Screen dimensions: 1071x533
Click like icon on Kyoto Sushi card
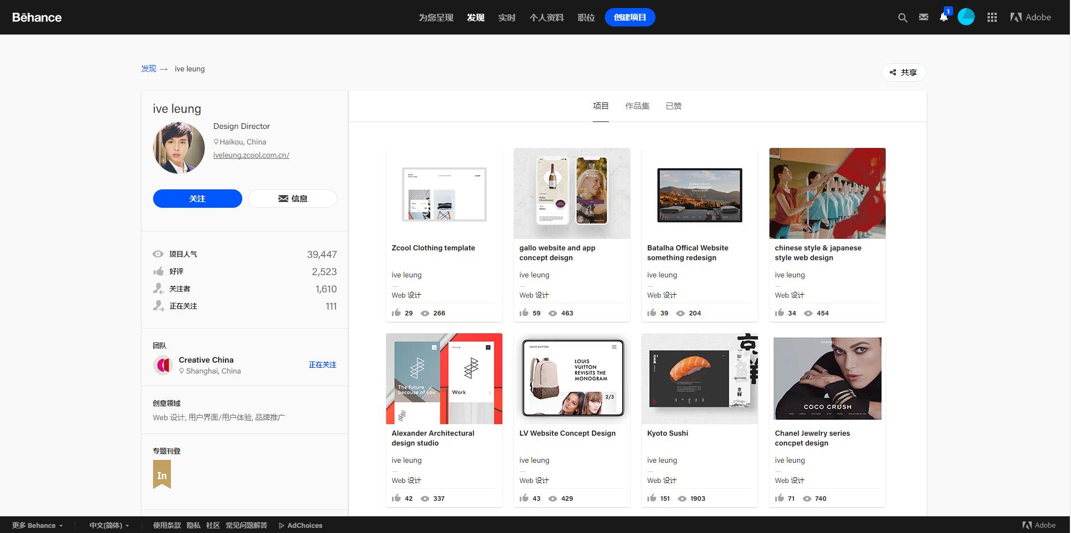click(652, 498)
